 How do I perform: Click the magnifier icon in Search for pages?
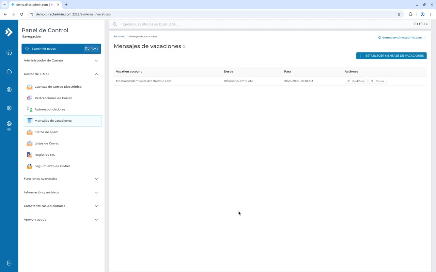27,49
